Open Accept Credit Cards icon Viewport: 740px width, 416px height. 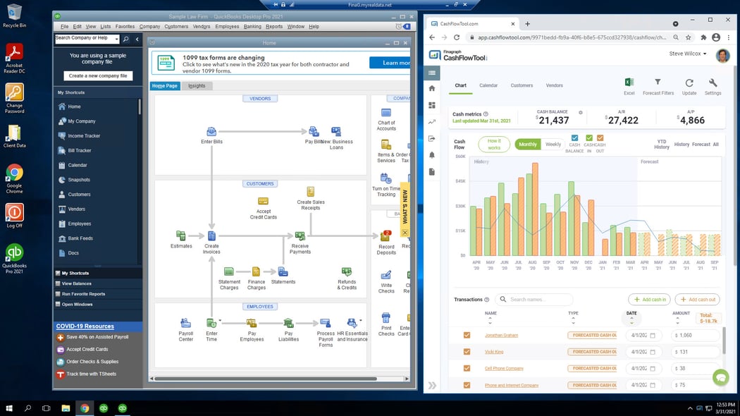click(264, 201)
